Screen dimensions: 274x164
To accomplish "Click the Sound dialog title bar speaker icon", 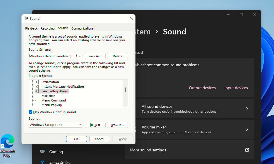I will [26, 18].
